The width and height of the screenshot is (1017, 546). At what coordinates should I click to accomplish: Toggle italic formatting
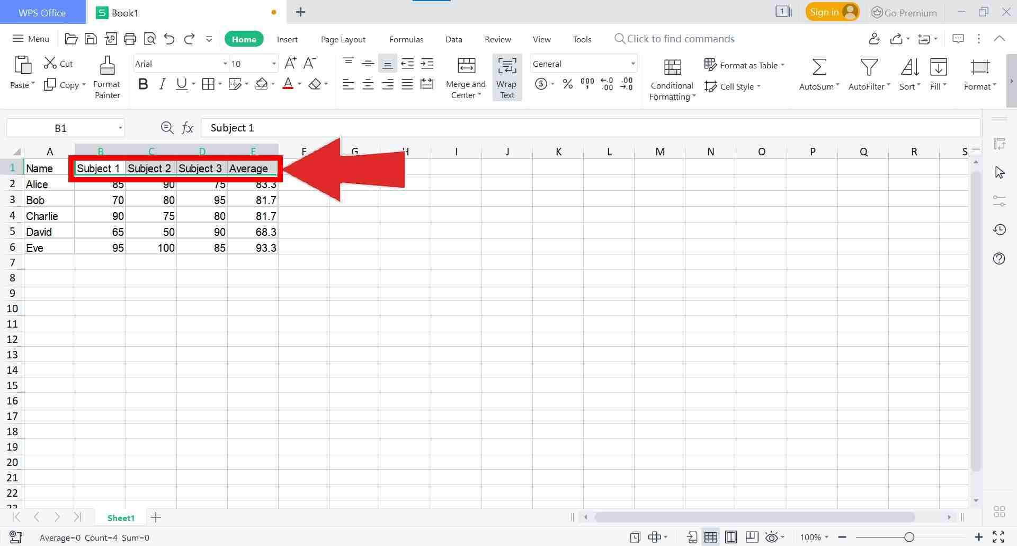coord(162,84)
